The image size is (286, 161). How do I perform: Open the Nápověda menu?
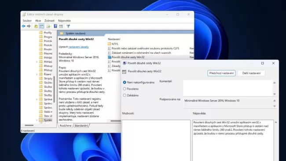(64, 21)
